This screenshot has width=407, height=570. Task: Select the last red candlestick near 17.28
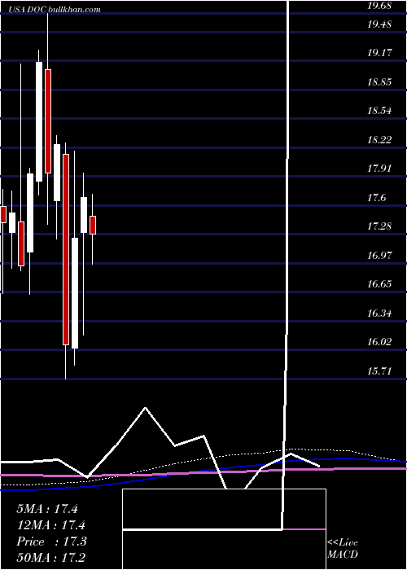coord(93,225)
